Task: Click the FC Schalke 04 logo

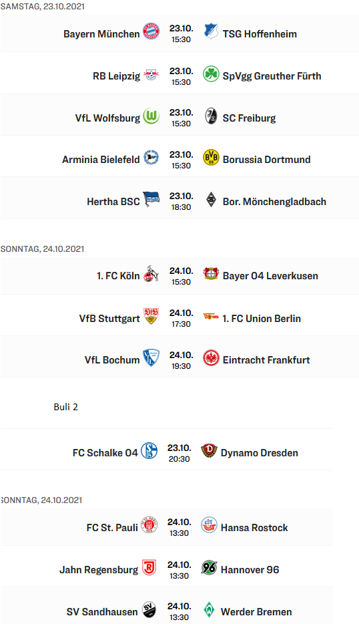Action: pos(149,451)
